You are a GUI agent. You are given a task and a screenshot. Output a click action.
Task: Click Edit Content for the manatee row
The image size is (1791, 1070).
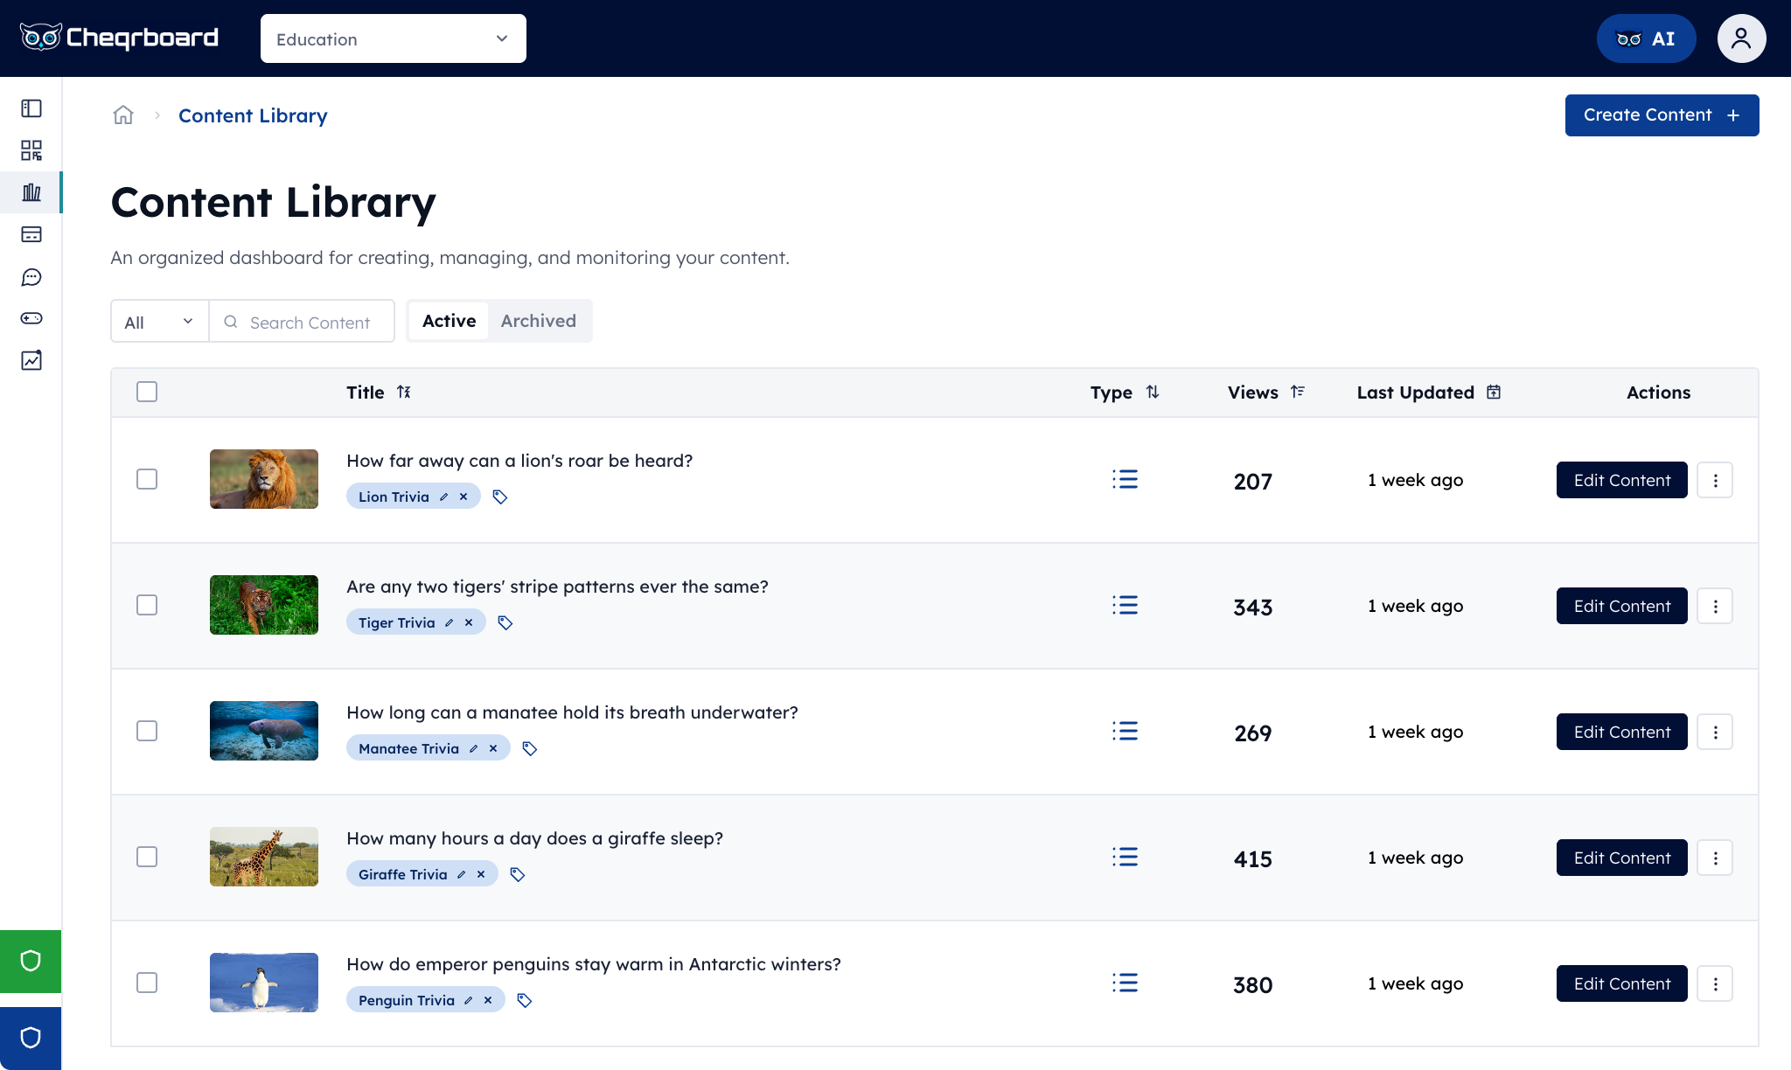[1621, 732]
